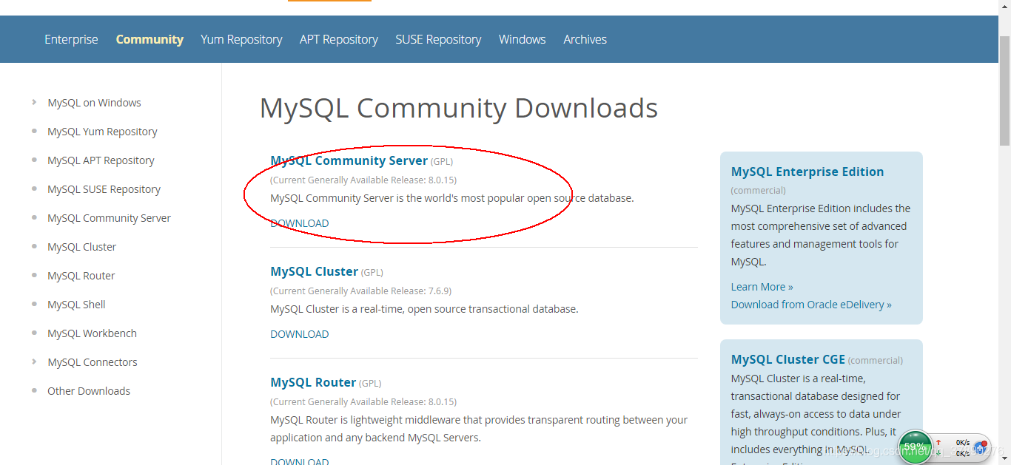Click the blue upload icon with red dot
This screenshot has height=465, width=1011.
(981, 447)
